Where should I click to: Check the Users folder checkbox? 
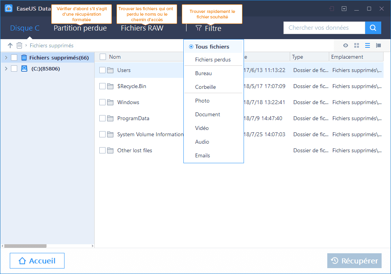[102, 70]
